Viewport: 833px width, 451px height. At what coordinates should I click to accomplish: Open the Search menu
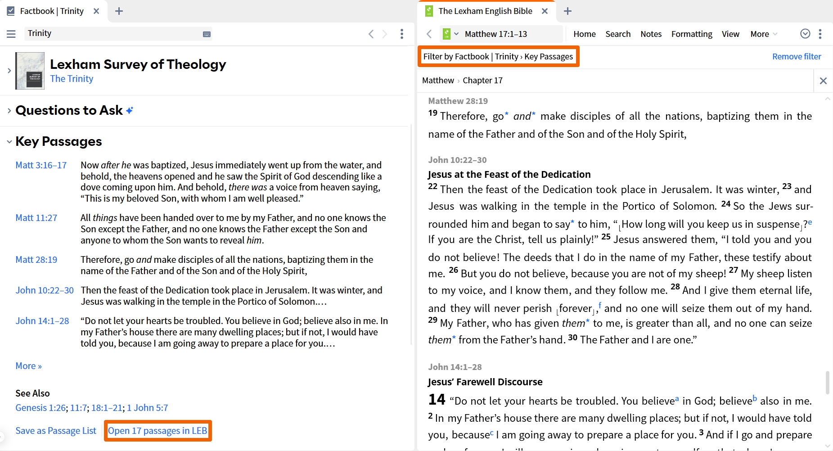coord(618,34)
